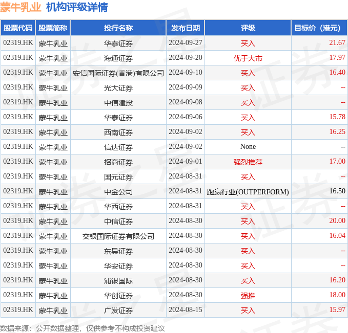This screenshot has height=333, width=348.
Task: Click target price 18.00
Action: pyautogui.click(x=337, y=295)
